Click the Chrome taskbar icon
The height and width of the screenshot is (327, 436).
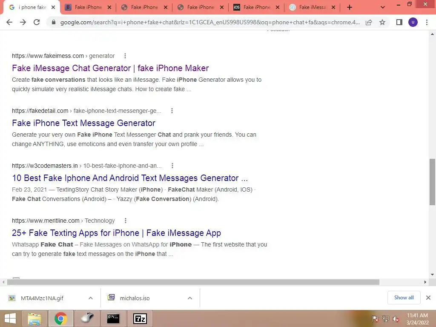61,318
